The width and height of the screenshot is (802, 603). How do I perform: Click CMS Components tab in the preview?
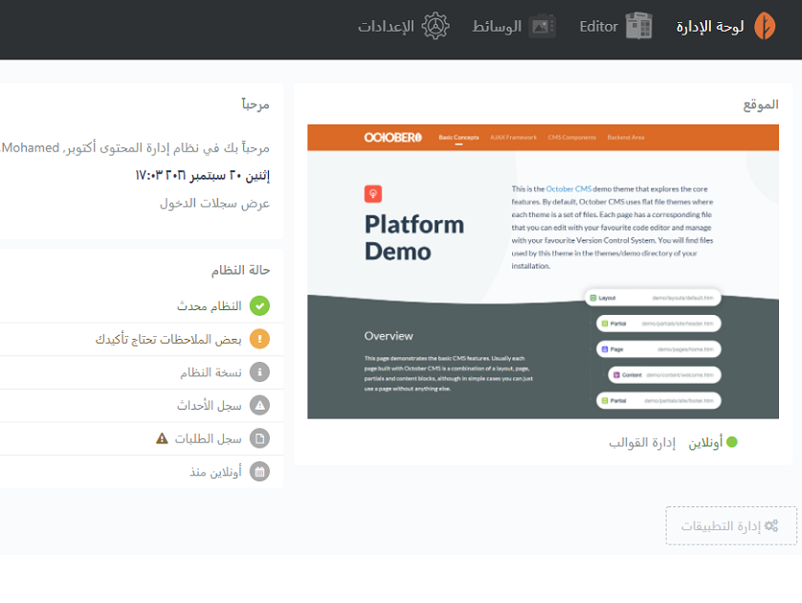click(x=572, y=137)
